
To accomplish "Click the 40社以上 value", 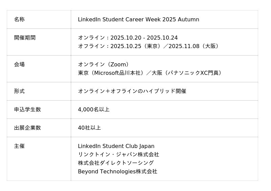I will [x=89, y=128].
